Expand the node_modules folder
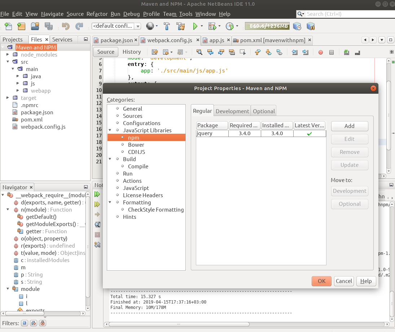The width and height of the screenshot is (395, 332). click(x=8, y=54)
